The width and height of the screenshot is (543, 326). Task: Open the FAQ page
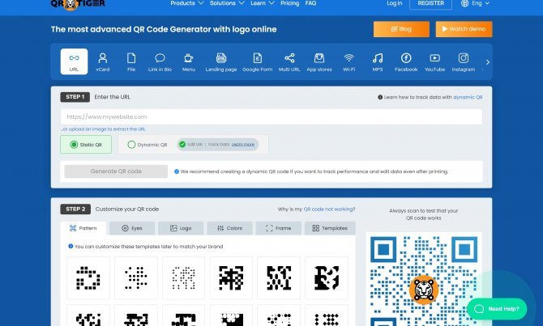(310, 3)
